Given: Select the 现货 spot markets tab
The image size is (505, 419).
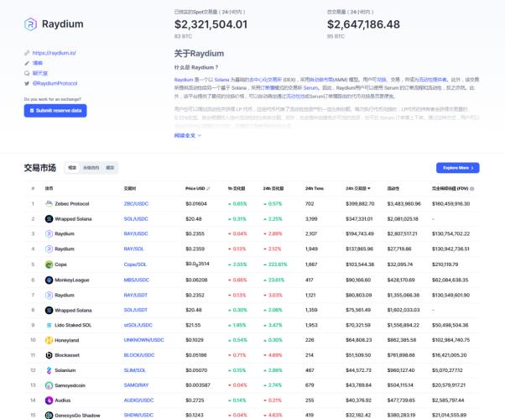Looking at the screenshot, I should click(x=72, y=168).
